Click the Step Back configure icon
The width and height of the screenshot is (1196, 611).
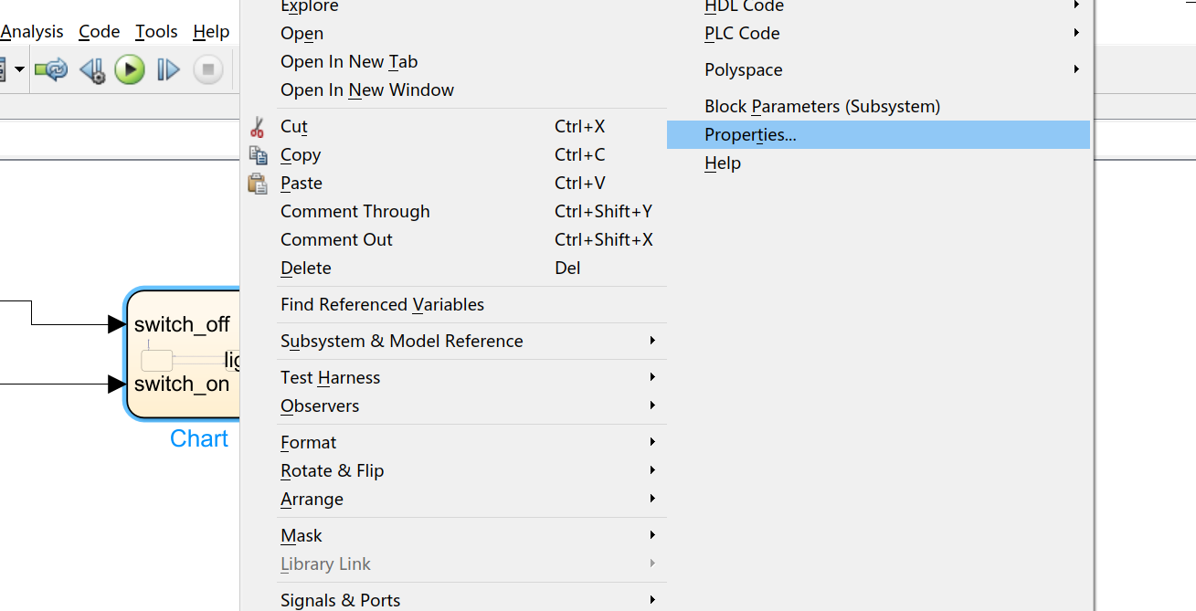(92, 69)
